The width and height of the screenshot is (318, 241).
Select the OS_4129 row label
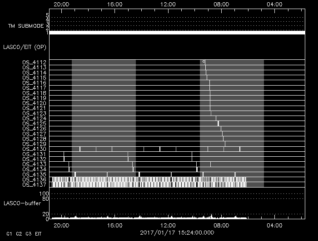(x=34, y=144)
